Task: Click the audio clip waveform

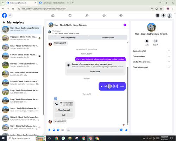Action: point(111,86)
